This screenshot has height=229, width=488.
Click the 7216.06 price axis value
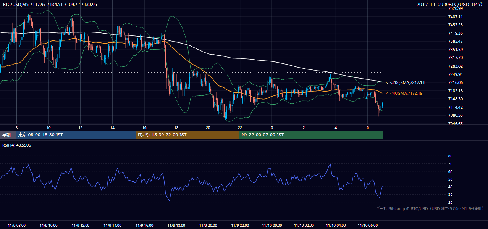456,82
